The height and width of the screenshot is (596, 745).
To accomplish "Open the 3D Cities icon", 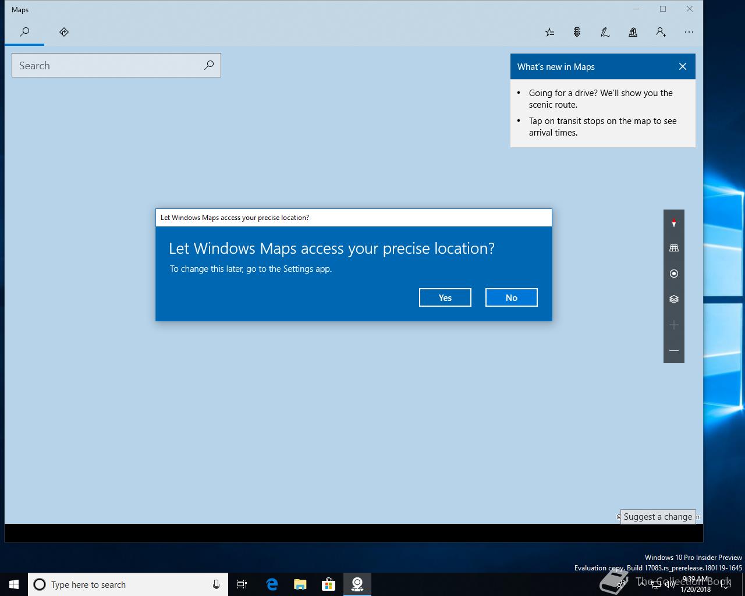I will point(633,33).
